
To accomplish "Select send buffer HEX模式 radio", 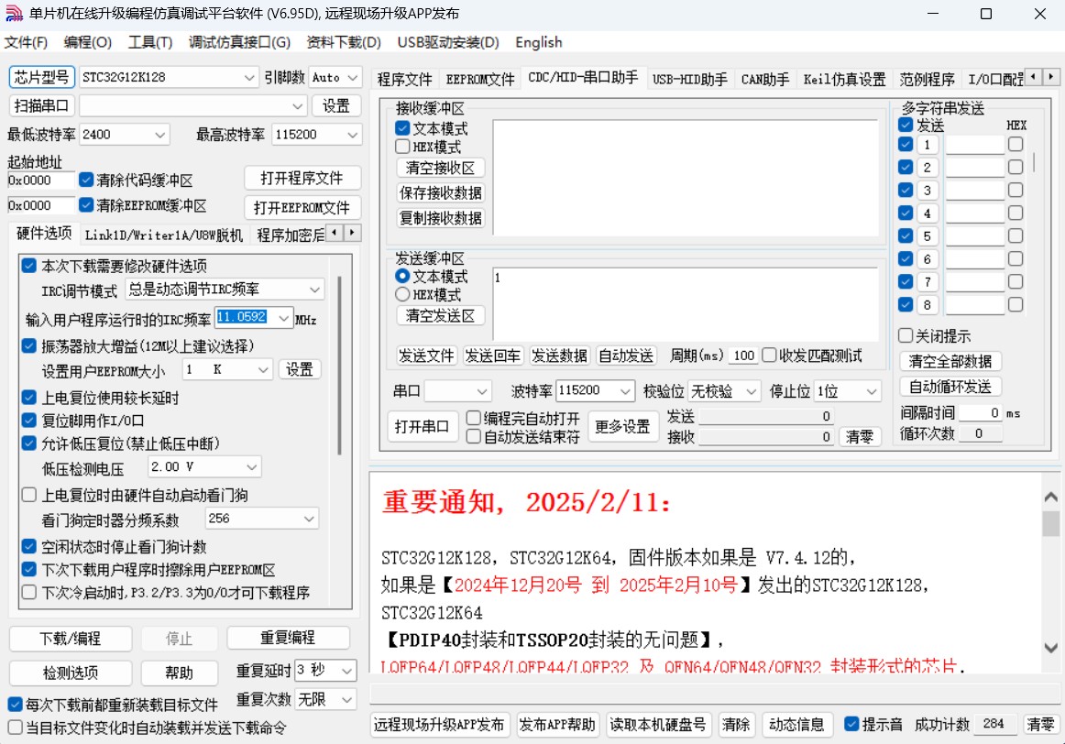I will (402, 295).
